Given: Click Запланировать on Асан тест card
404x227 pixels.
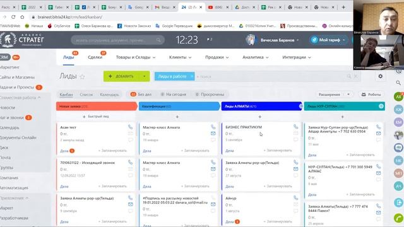Looking at the screenshot, I should [x=112, y=151].
